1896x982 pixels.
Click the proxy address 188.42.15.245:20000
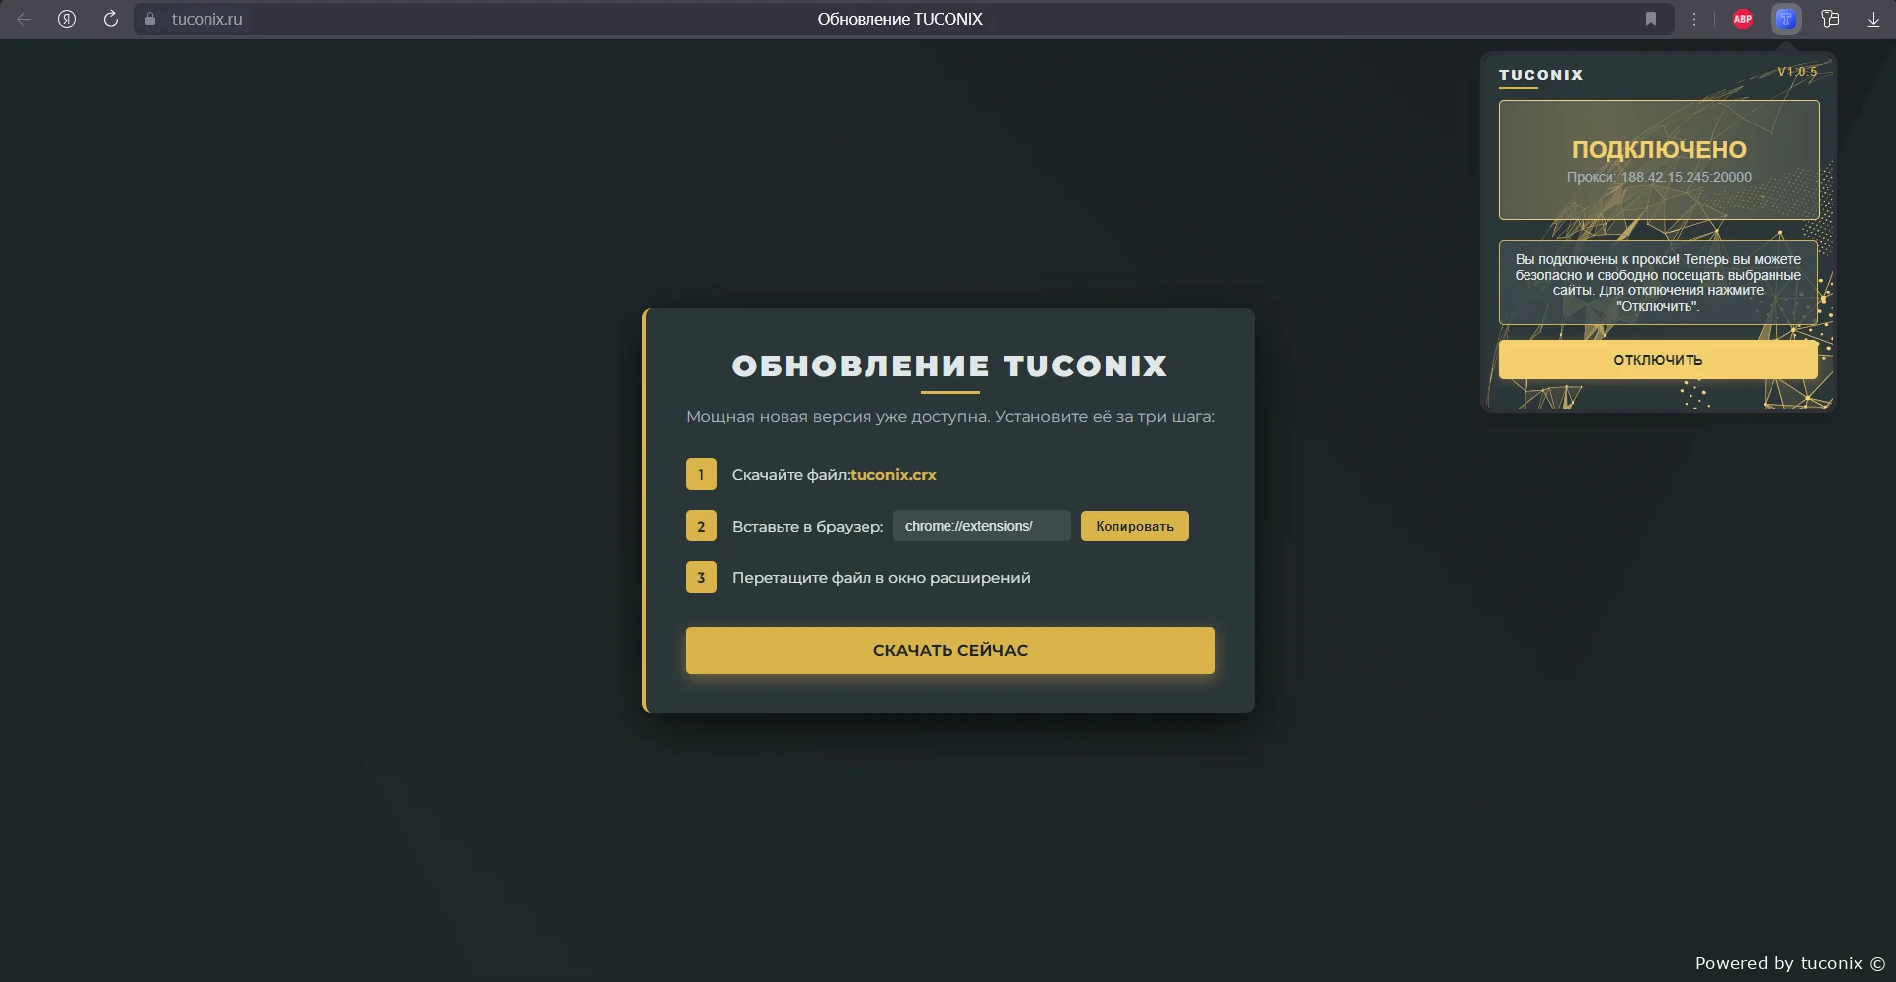(1686, 177)
